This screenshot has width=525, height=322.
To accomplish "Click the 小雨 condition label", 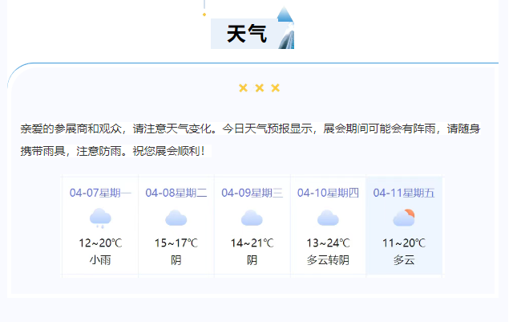I will point(100,260).
